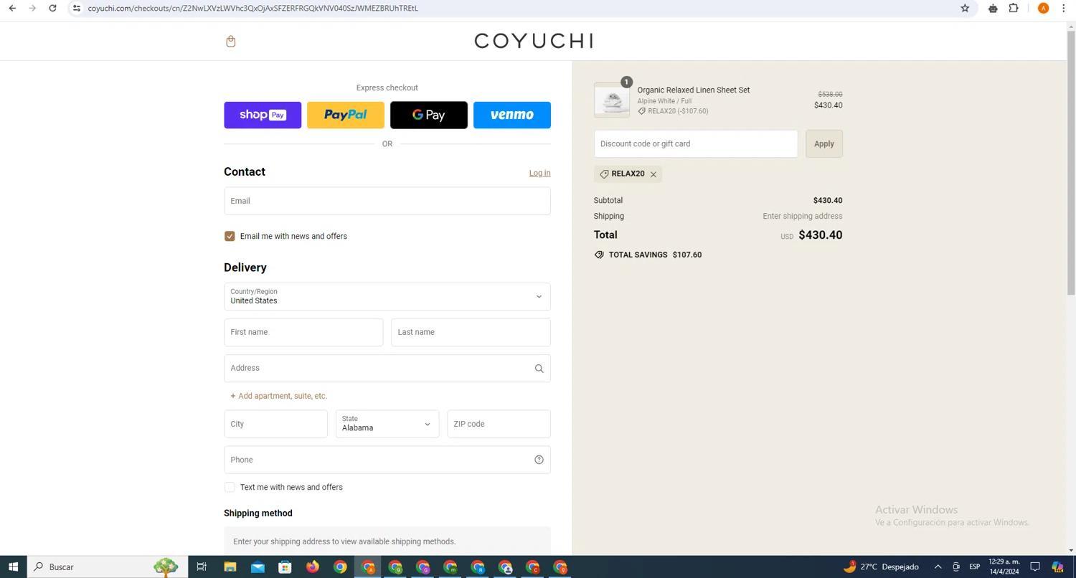Open the Country/Region dropdown
This screenshot has width=1076, height=578.
click(x=387, y=296)
